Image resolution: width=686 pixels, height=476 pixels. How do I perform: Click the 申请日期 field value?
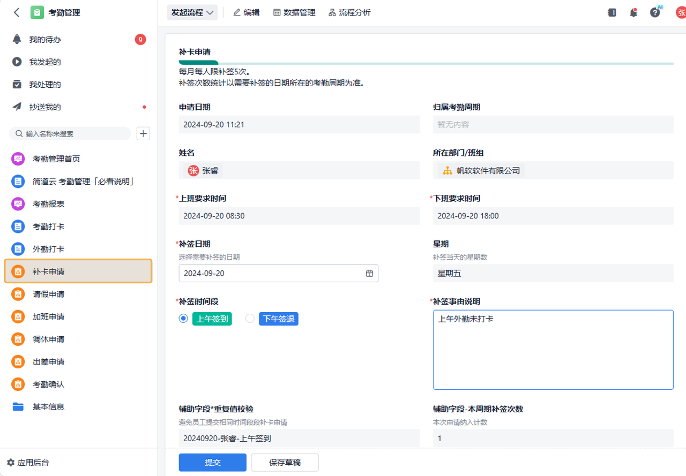(x=299, y=125)
